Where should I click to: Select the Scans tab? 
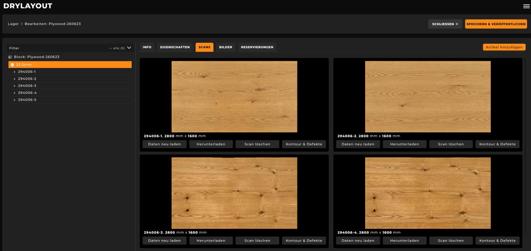tap(205, 47)
